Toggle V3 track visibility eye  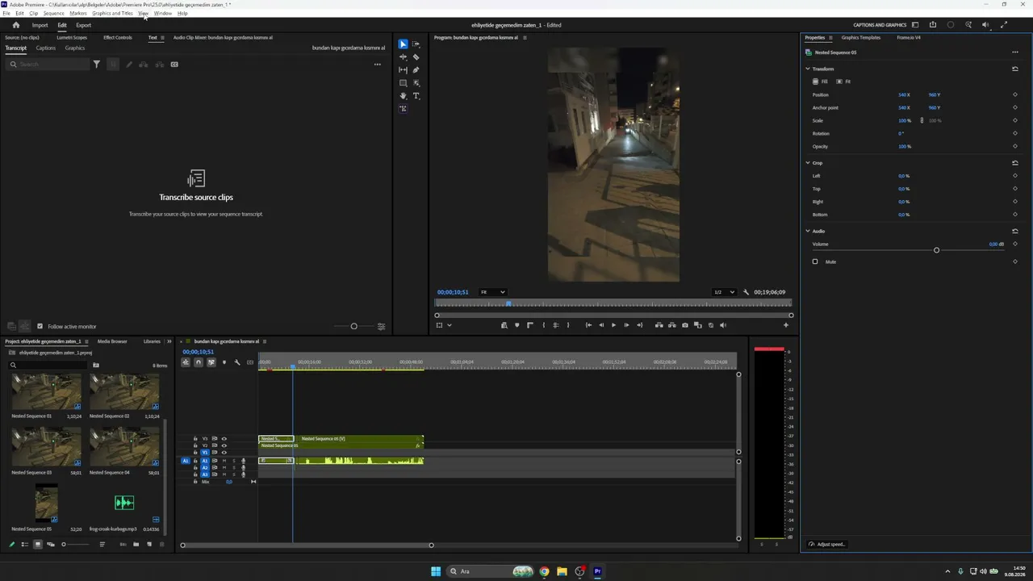tap(224, 438)
